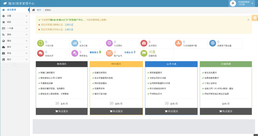Click the cloud icon for 插件
This screenshot has height=136, width=258.
pos(3,47)
